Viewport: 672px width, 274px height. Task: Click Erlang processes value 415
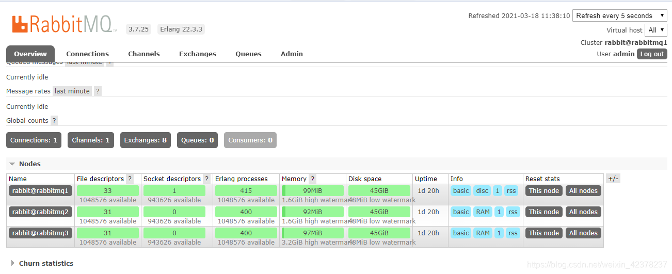point(246,190)
